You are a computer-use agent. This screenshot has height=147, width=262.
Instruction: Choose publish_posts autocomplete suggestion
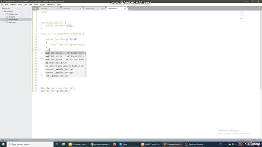point(65,56)
